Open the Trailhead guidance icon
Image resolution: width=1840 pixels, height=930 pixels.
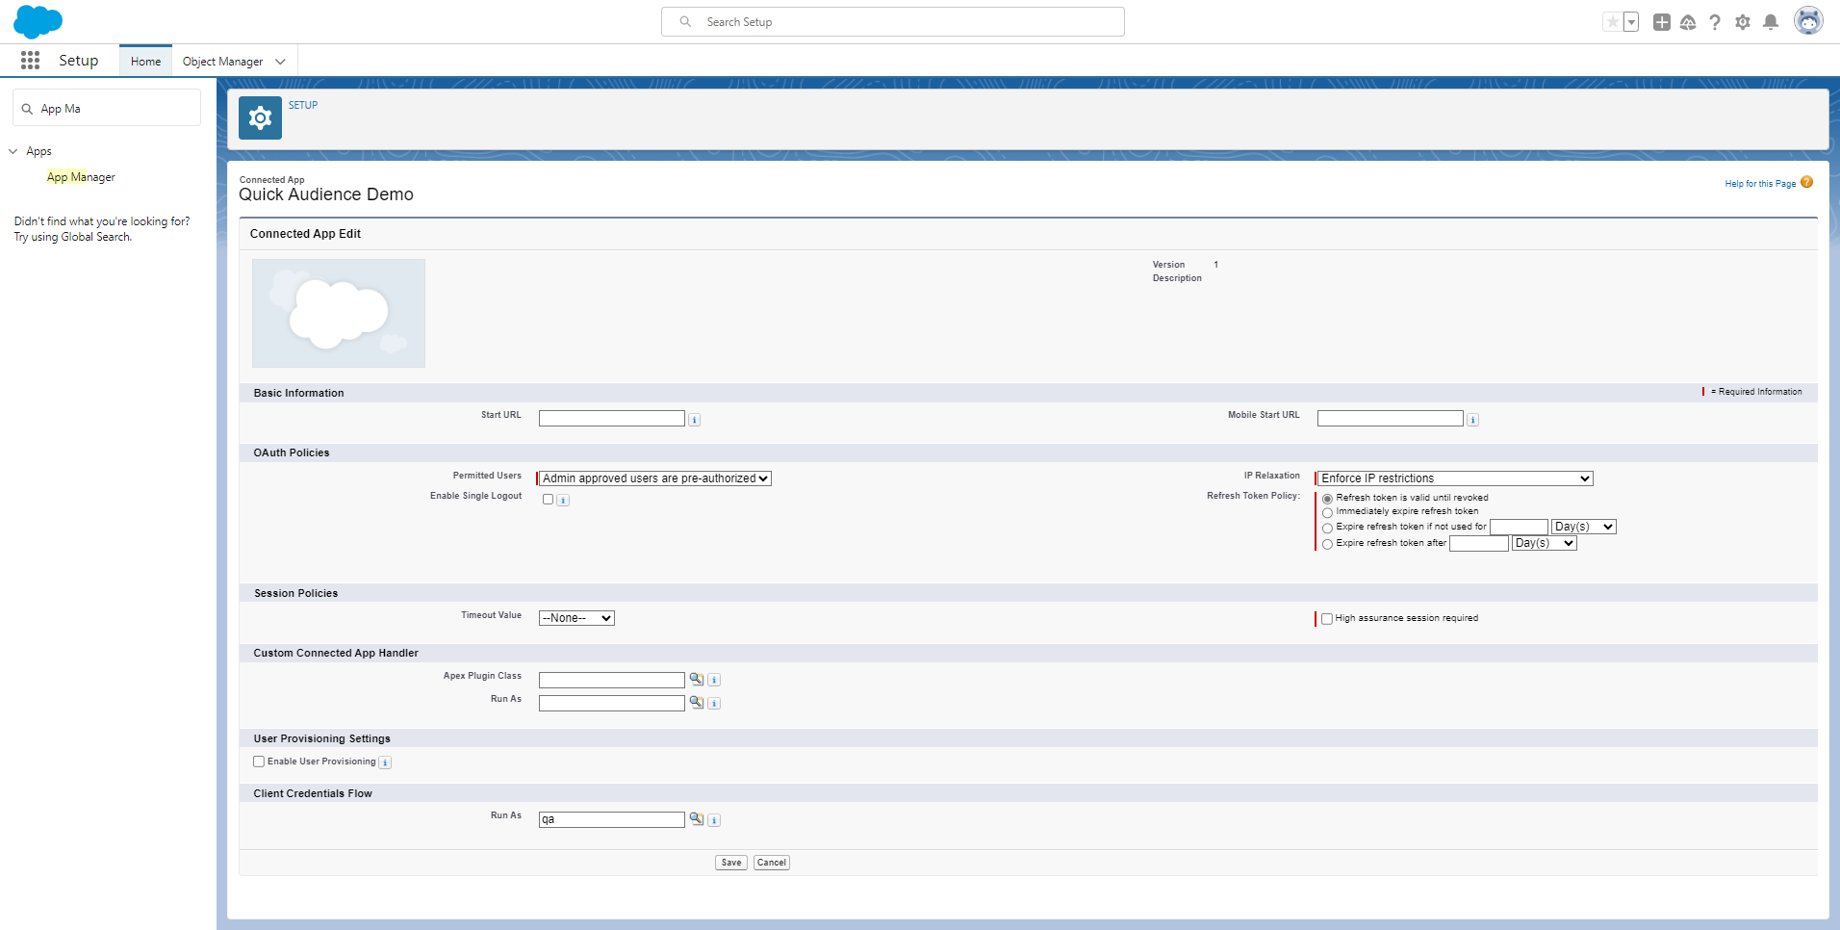tap(1688, 22)
